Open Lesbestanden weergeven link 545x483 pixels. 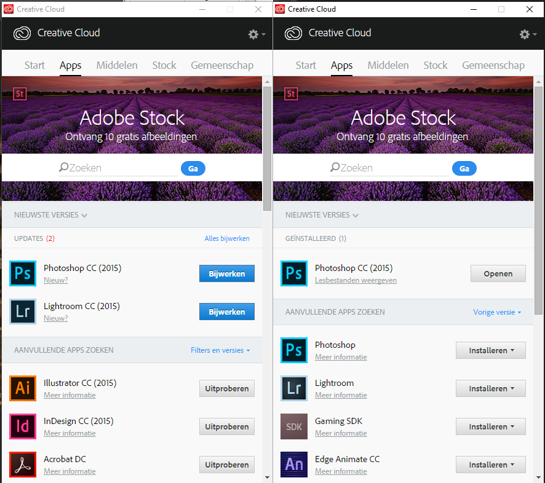coord(356,280)
